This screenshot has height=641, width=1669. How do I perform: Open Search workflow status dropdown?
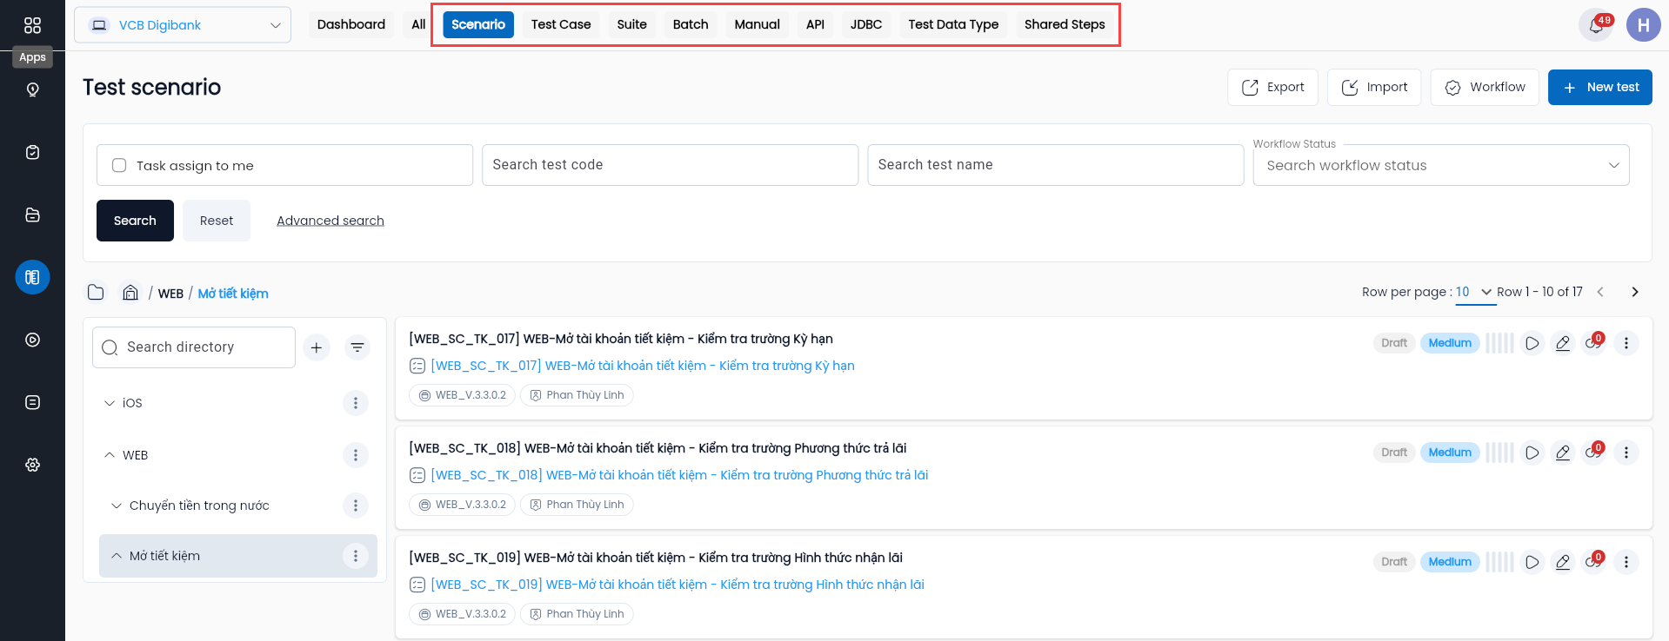click(x=1441, y=165)
